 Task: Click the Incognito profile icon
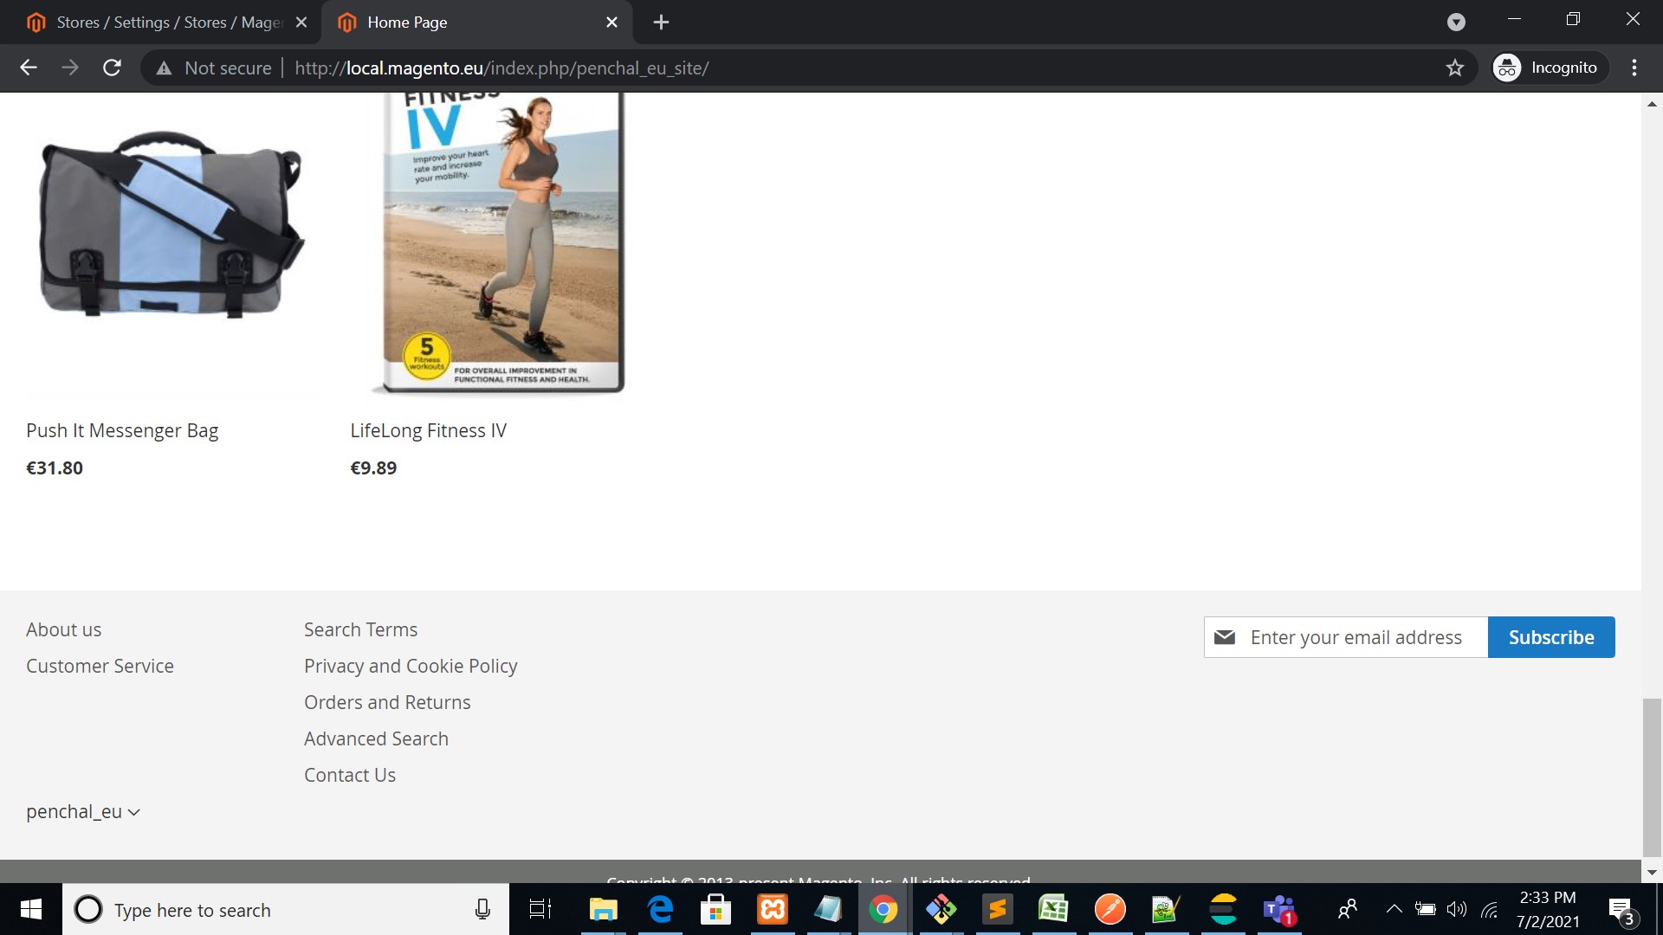(1507, 67)
